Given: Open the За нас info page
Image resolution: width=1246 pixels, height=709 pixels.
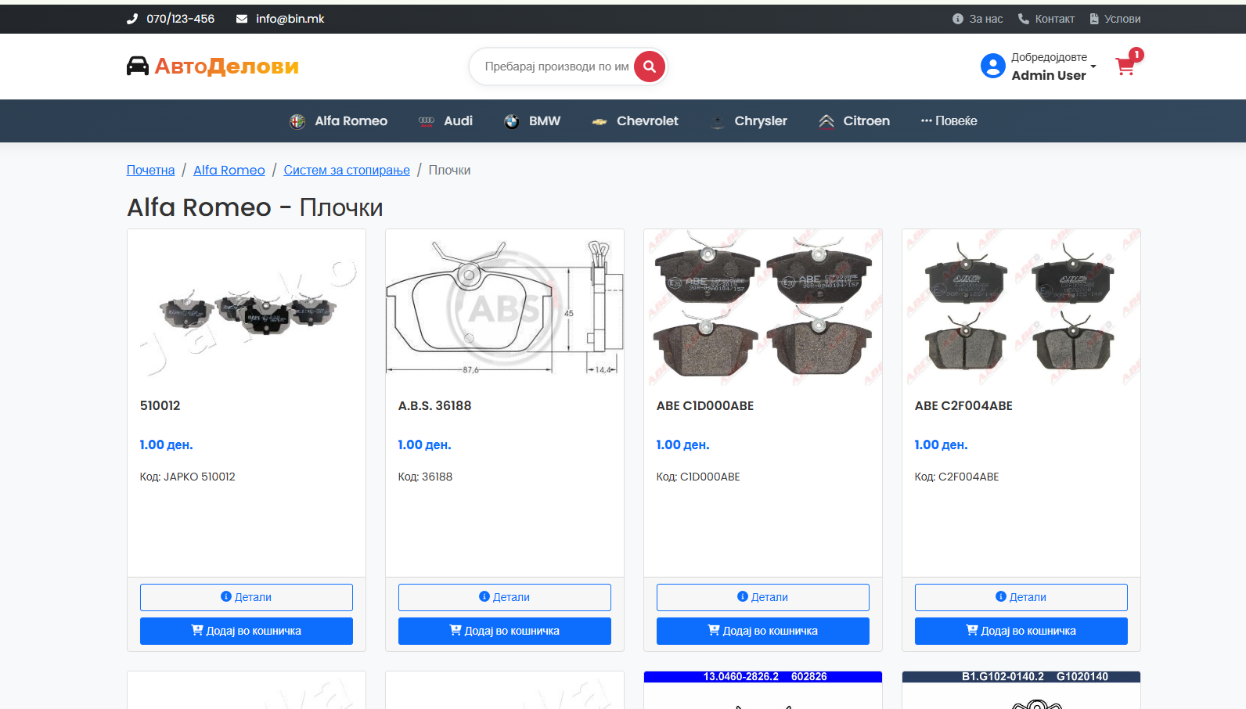Looking at the screenshot, I should (x=978, y=19).
